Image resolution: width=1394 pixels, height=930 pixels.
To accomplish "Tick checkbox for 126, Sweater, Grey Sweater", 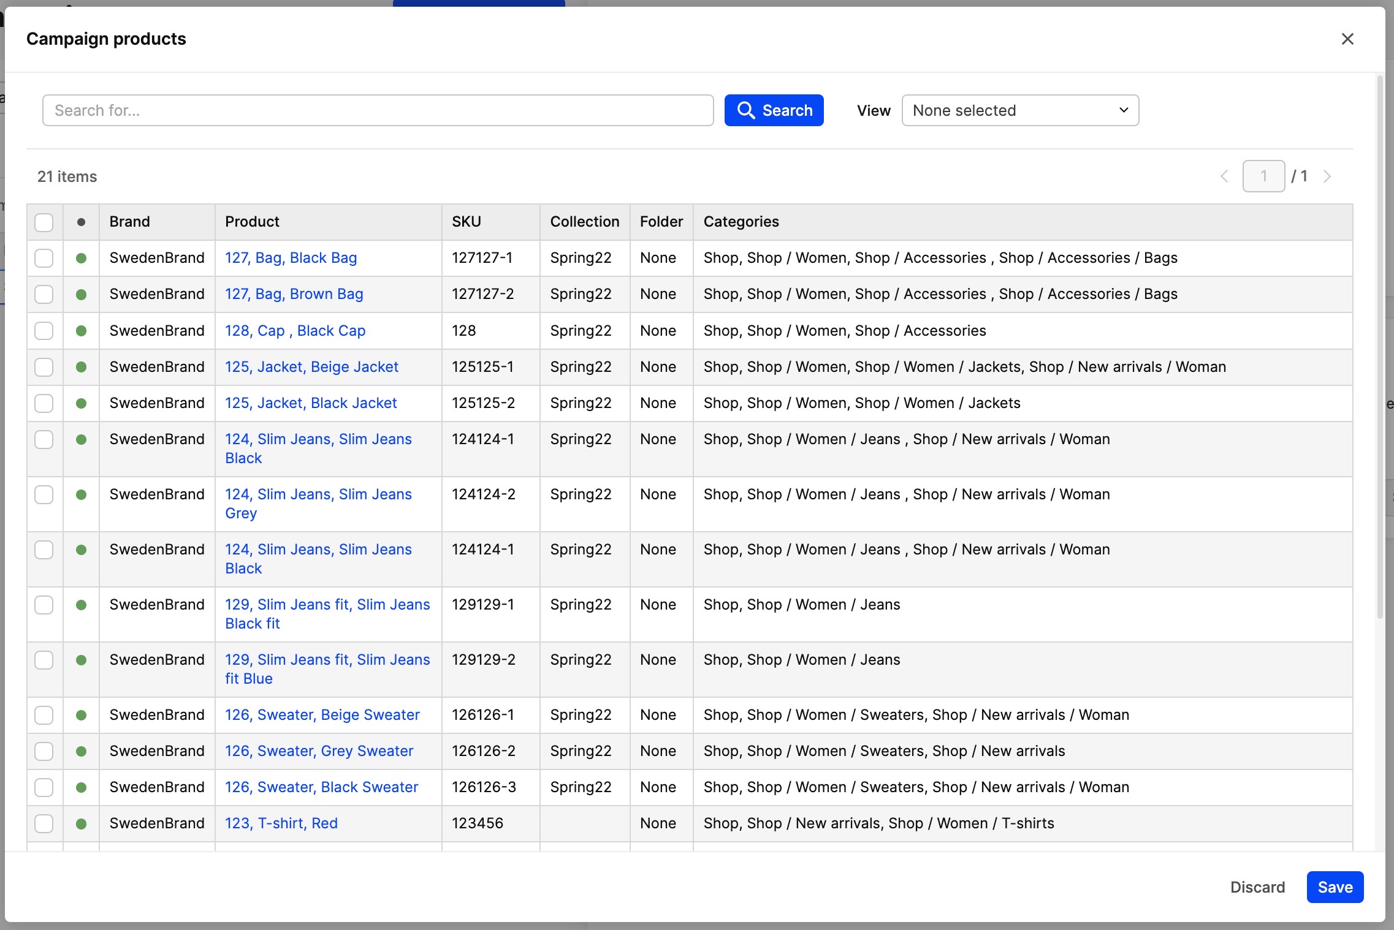I will [x=44, y=752].
